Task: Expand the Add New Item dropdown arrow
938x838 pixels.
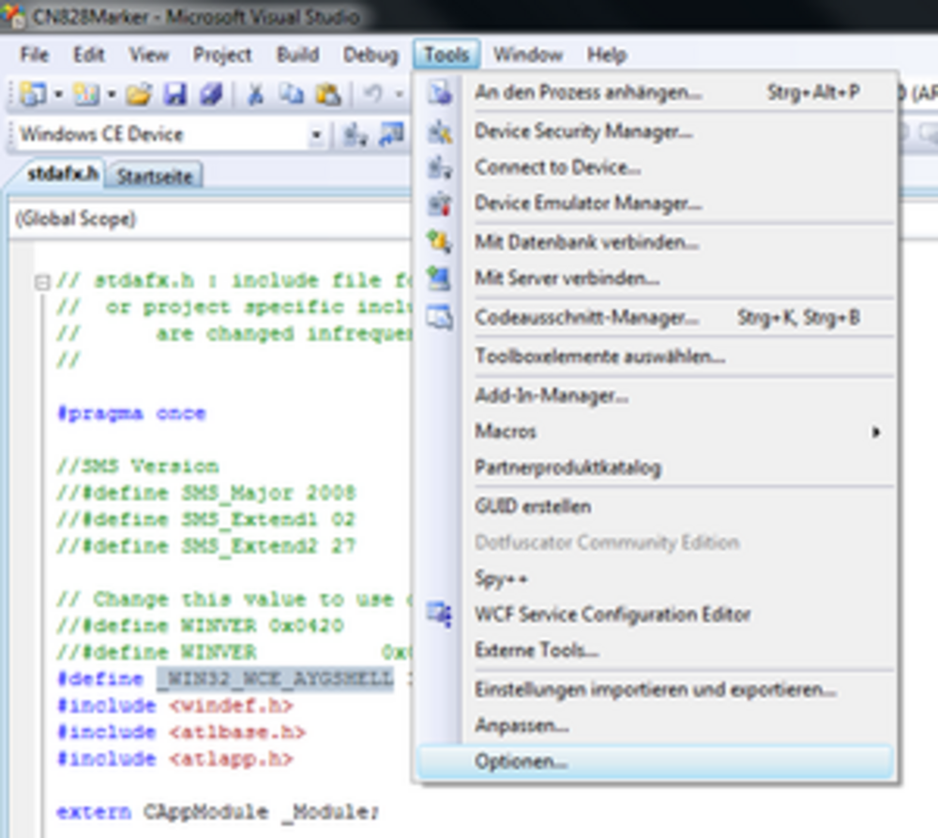Action: (112, 95)
